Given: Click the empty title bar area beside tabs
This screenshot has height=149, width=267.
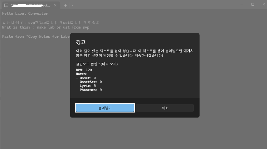Looking at the screenshot, I should pos(153,5).
